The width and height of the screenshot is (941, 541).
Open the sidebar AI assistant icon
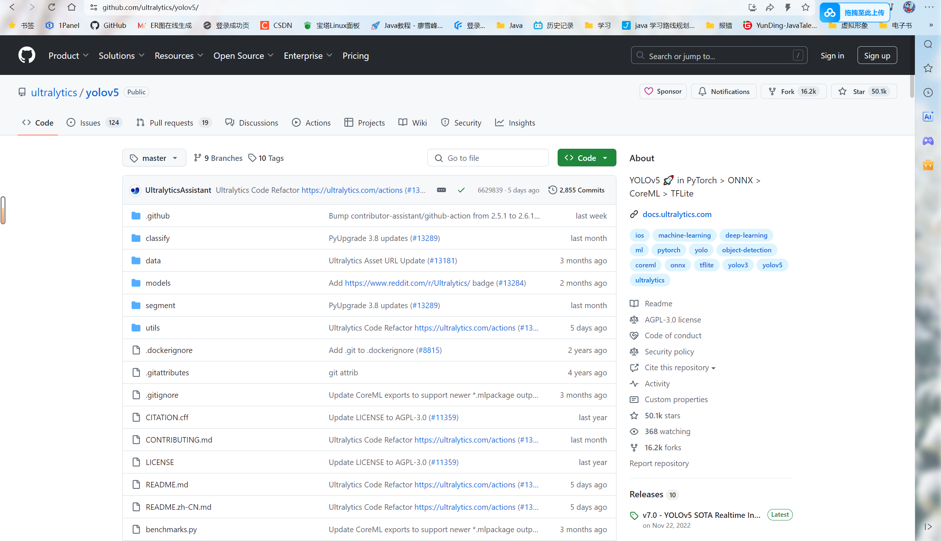(x=928, y=117)
